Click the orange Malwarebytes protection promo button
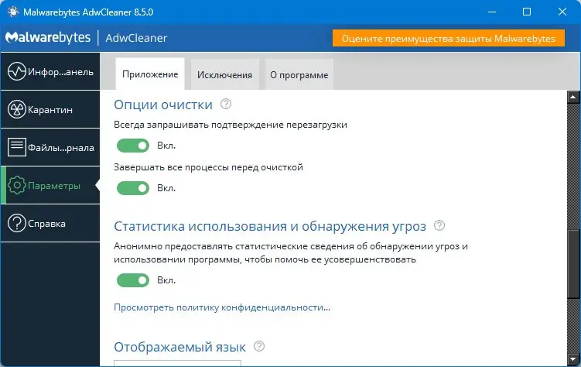Viewport: 581px width, 367px height. coord(449,39)
